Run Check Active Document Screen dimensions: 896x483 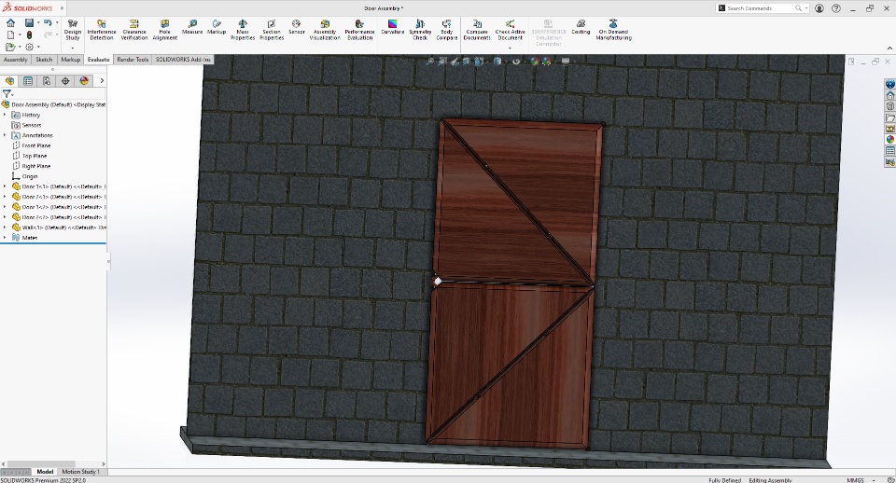tap(510, 30)
